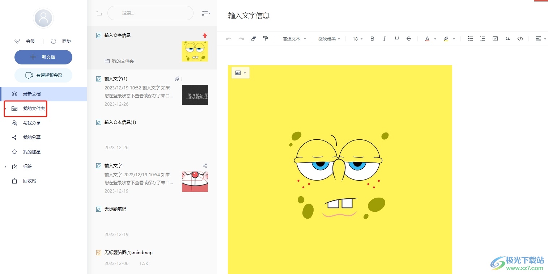This screenshot has width=548, height=274.
Task: Insert a checkbox to-do item
Action: tap(495, 39)
